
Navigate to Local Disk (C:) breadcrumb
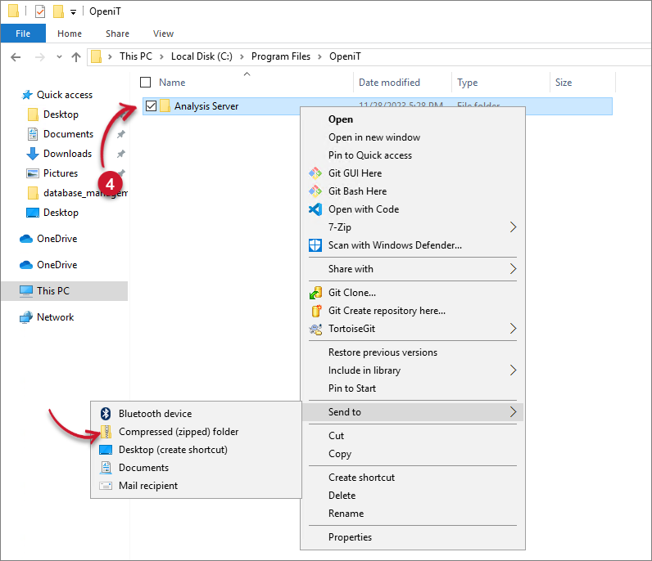[201, 56]
